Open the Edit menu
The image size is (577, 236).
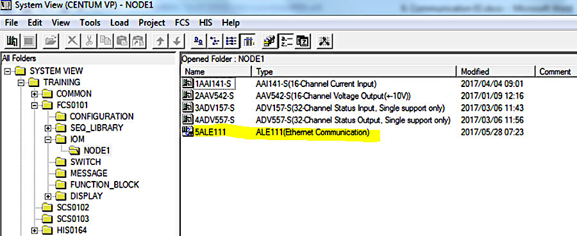click(x=35, y=23)
